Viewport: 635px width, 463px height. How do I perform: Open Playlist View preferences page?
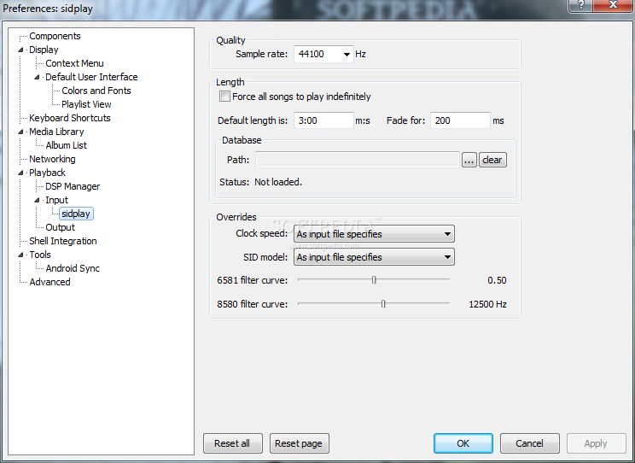[x=86, y=104]
